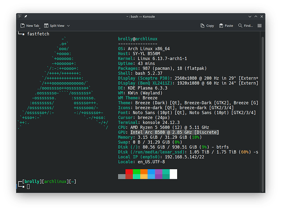Screen dimensions: 281x212
Task: Open a new tab with New Tab
Action: pos(30,26)
